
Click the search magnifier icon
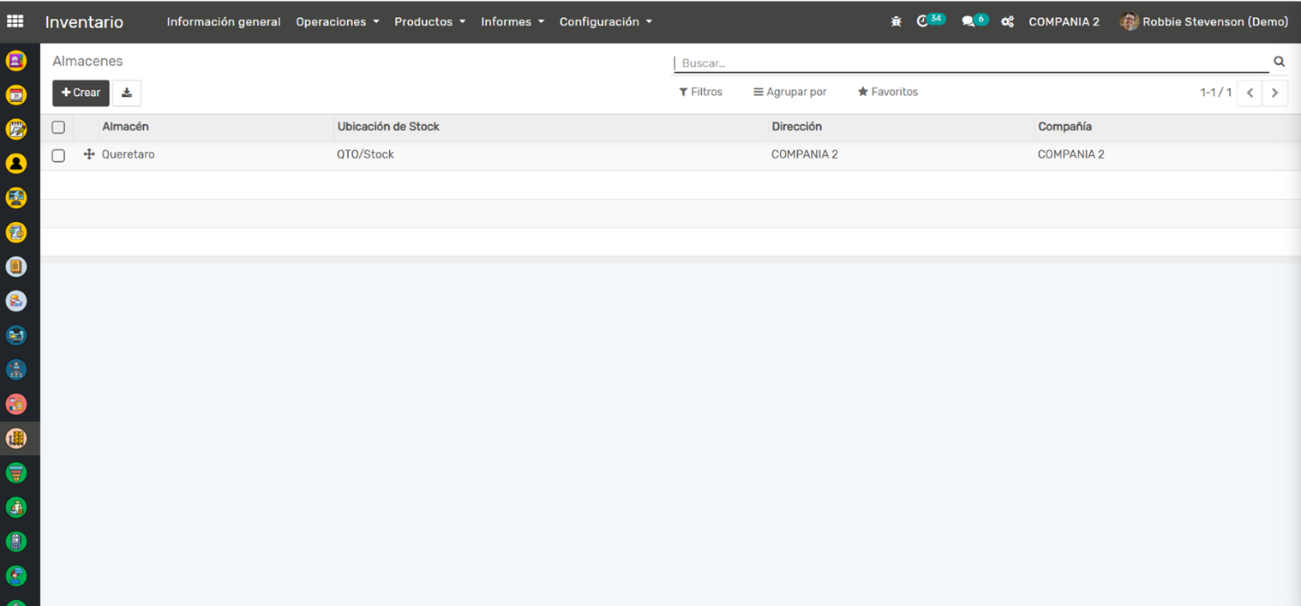click(1279, 62)
